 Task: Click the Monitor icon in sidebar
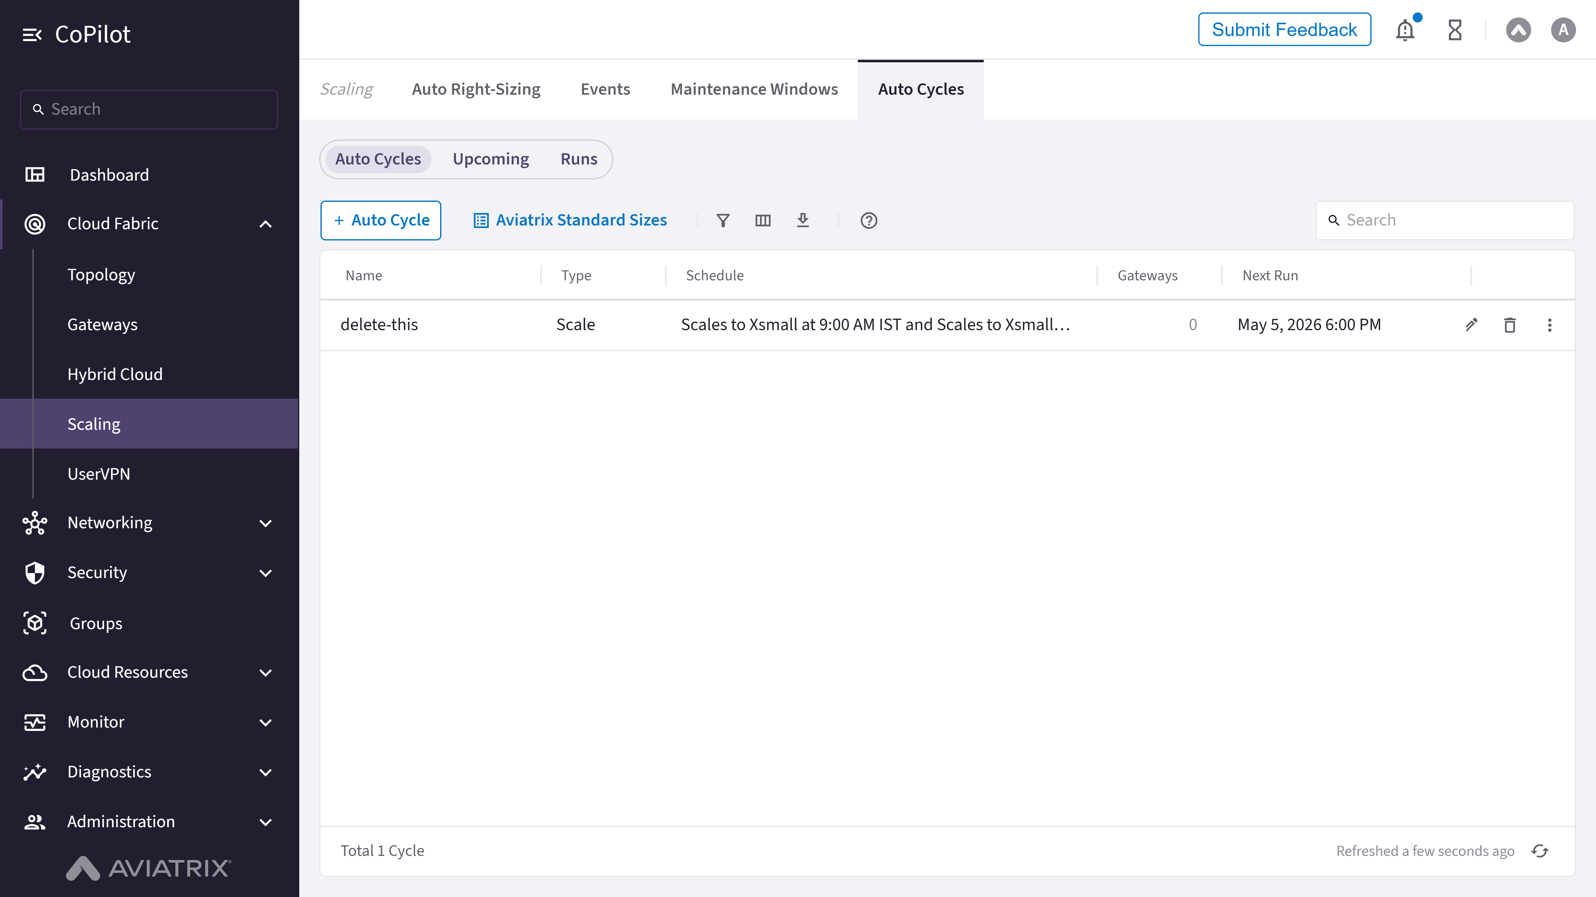35,722
